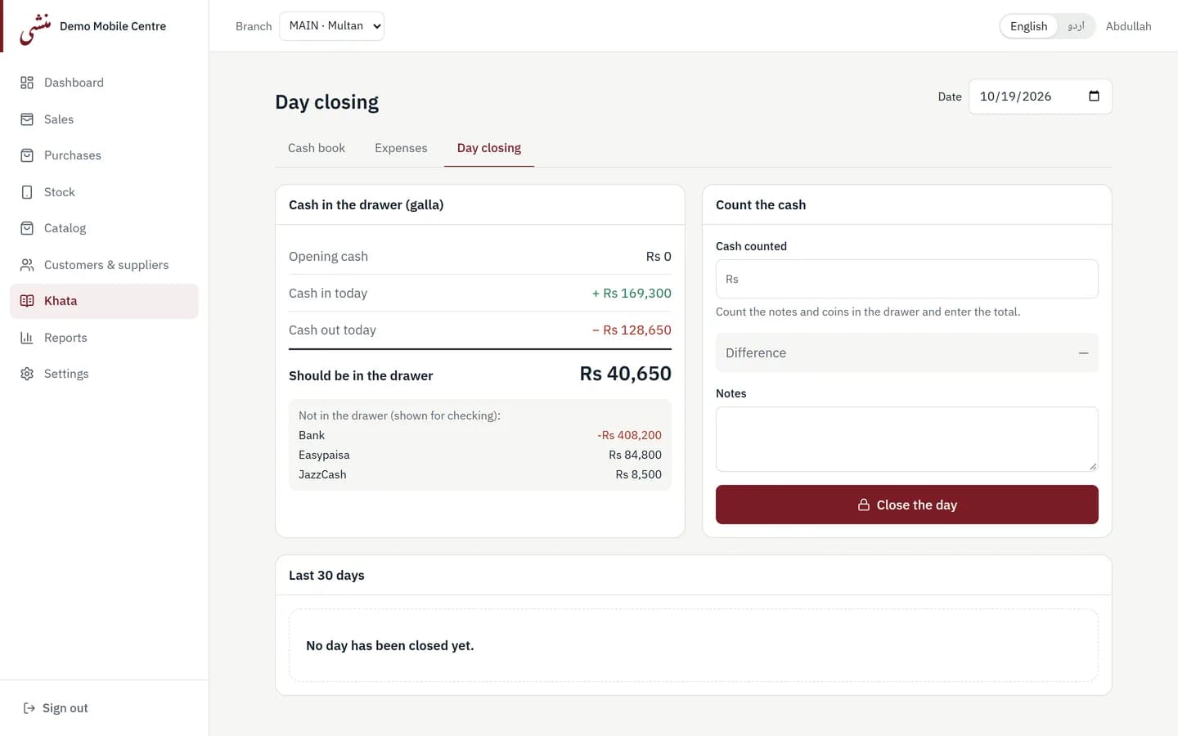
Task: Switch language to English
Action: coord(1028,26)
